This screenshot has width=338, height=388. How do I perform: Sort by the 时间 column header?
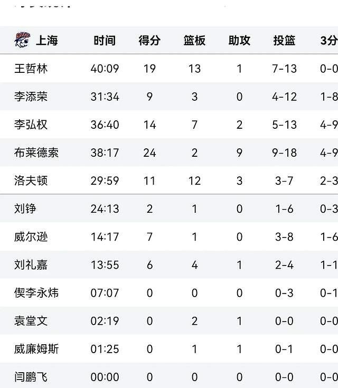click(105, 41)
